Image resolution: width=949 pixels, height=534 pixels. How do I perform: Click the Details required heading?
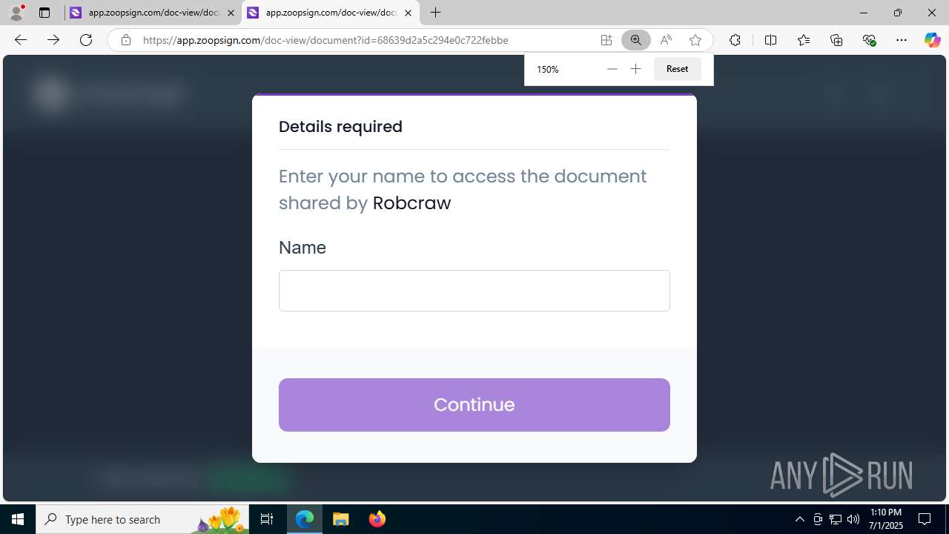pyautogui.click(x=340, y=127)
